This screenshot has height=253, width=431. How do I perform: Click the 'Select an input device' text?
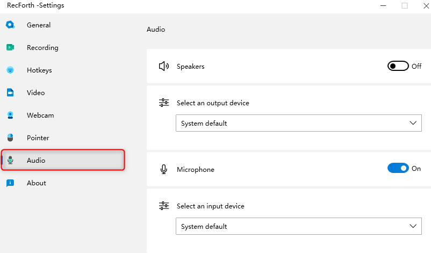pos(210,206)
